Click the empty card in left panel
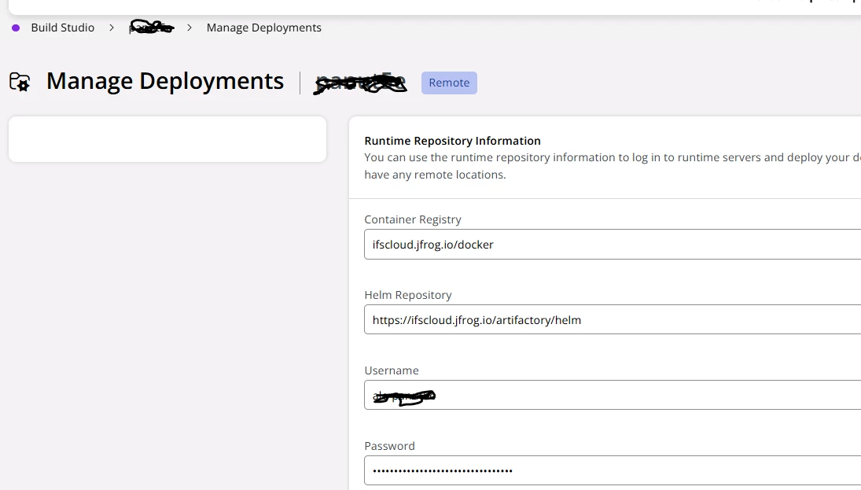The height and width of the screenshot is (490, 861). pos(167,139)
